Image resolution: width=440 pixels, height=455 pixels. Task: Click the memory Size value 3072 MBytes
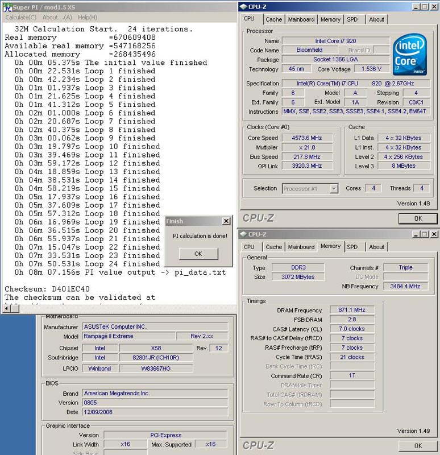coord(298,277)
